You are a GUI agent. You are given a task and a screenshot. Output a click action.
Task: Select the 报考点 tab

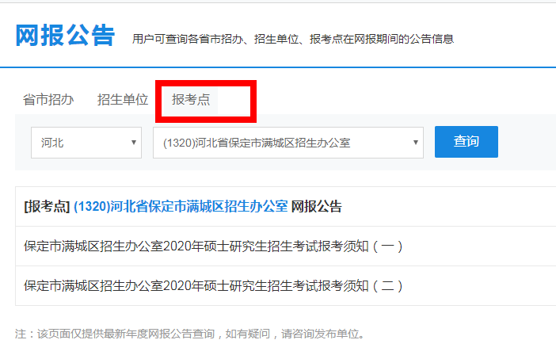(191, 100)
